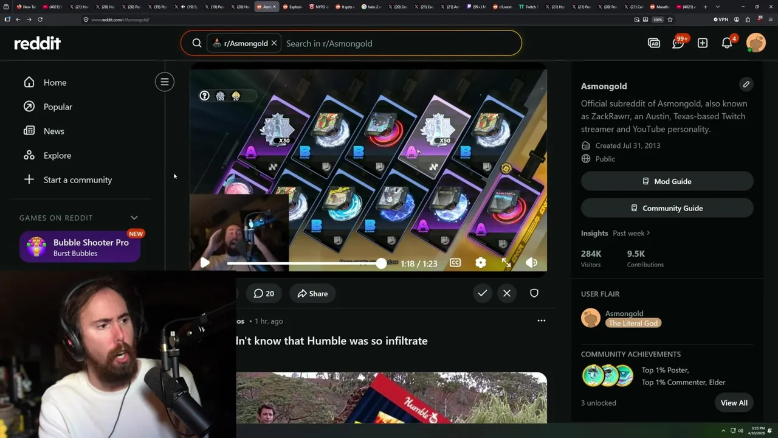778x438 pixels.
Task: Open the Humble post image thumbnail
Action: [x=391, y=398]
